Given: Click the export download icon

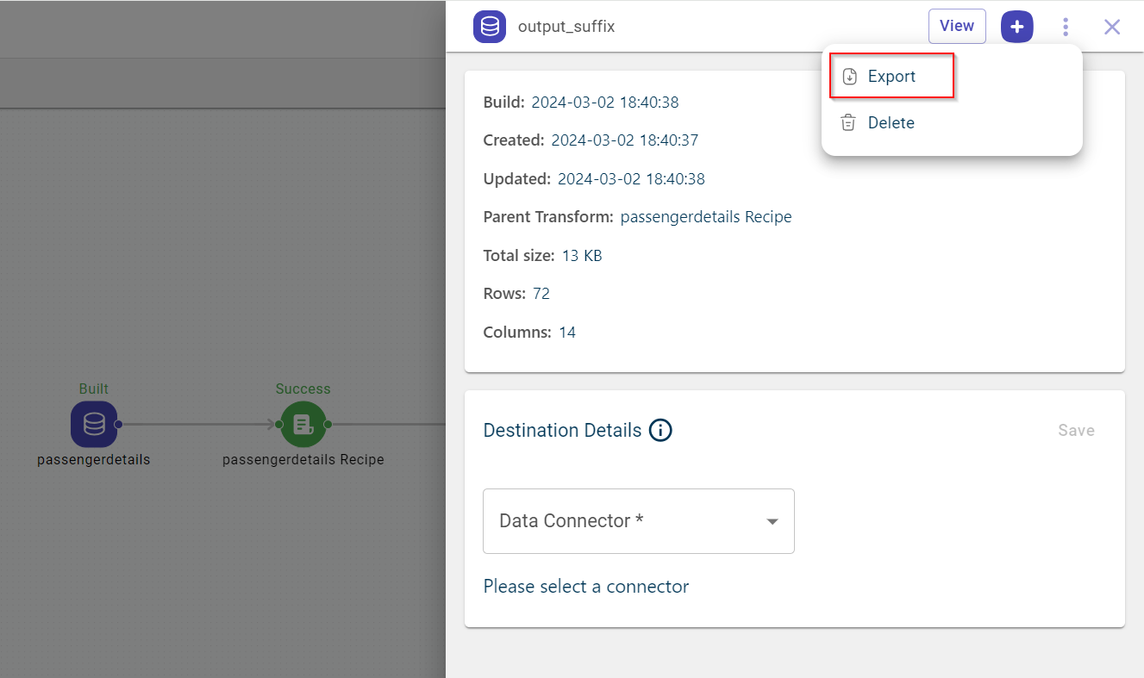Looking at the screenshot, I should pyautogui.click(x=849, y=77).
